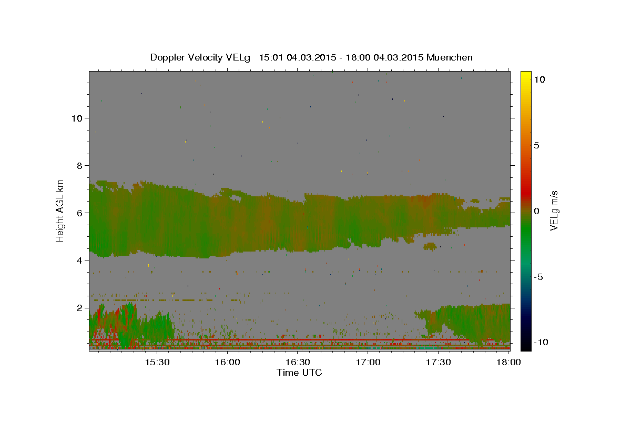Click the height axis value 8
631x421 pixels.
79,165
